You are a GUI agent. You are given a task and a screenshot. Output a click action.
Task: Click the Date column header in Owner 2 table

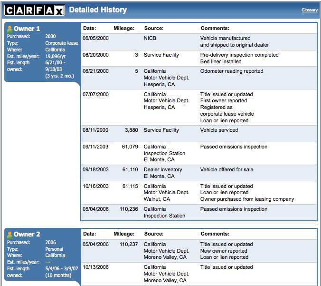click(89, 234)
